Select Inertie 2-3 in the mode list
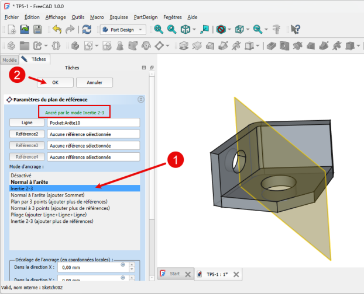 [22, 188]
